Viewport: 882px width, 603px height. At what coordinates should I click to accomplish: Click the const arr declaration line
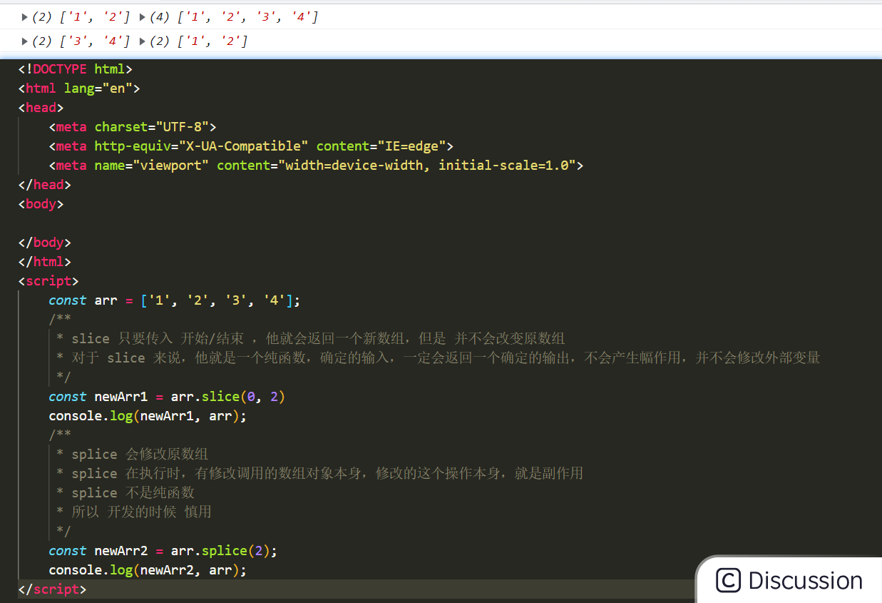point(175,300)
